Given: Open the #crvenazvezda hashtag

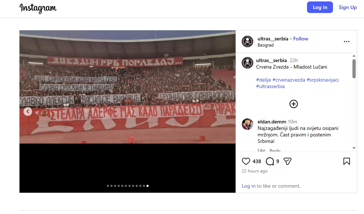Looking at the screenshot, I should 289,80.
